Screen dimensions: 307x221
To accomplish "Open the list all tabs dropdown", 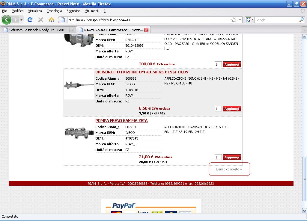I will 304,30.
